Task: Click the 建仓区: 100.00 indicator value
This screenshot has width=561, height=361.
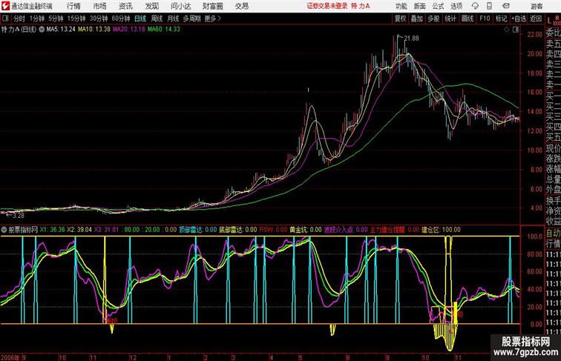Action: point(441,230)
